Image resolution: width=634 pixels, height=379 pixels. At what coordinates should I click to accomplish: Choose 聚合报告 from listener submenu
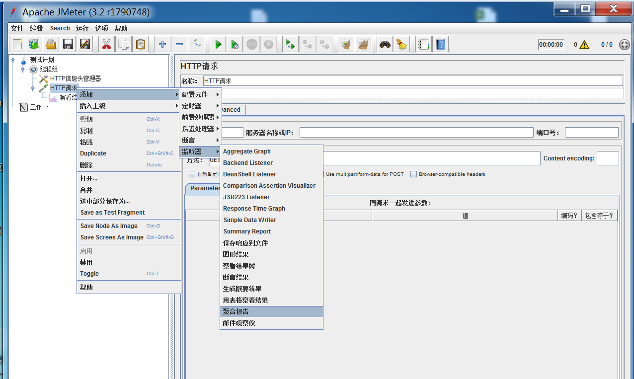pos(272,311)
